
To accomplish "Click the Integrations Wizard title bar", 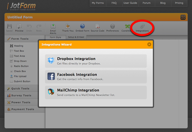I will [x=96, y=44].
